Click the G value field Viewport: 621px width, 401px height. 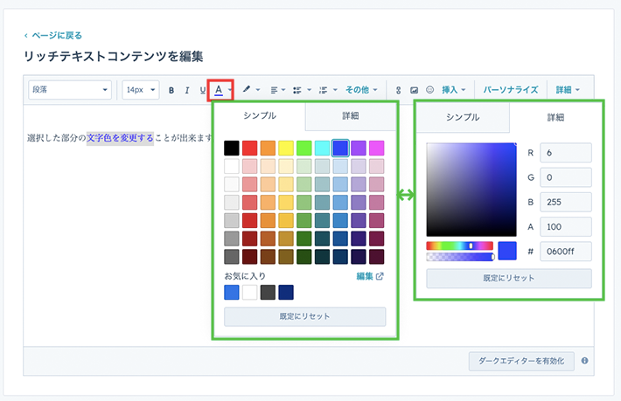[566, 177]
